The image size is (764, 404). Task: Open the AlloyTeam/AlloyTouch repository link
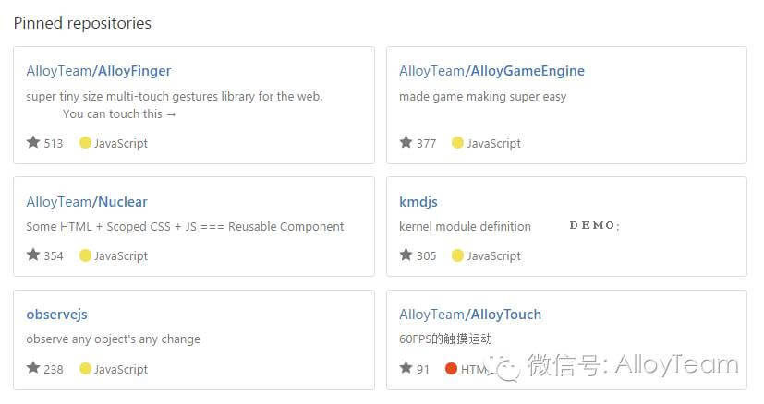(470, 315)
